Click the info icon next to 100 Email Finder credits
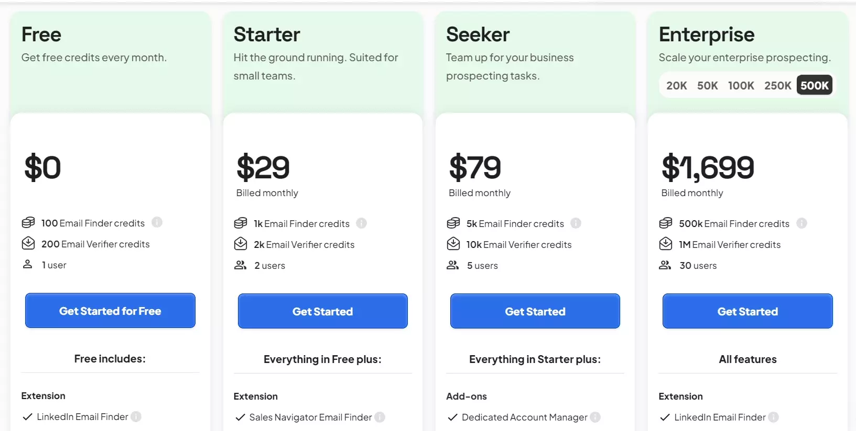This screenshot has width=856, height=431. pos(156,223)
